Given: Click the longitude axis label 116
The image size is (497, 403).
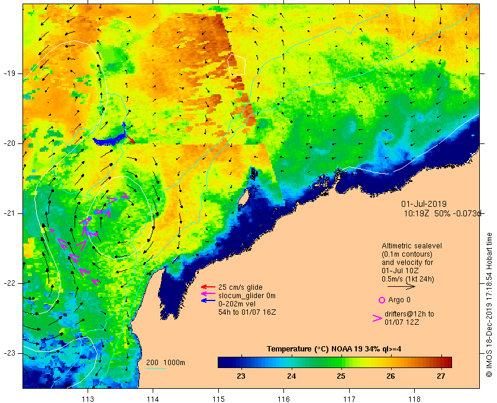Looking at the screenshot, I should tap(283, 399).
